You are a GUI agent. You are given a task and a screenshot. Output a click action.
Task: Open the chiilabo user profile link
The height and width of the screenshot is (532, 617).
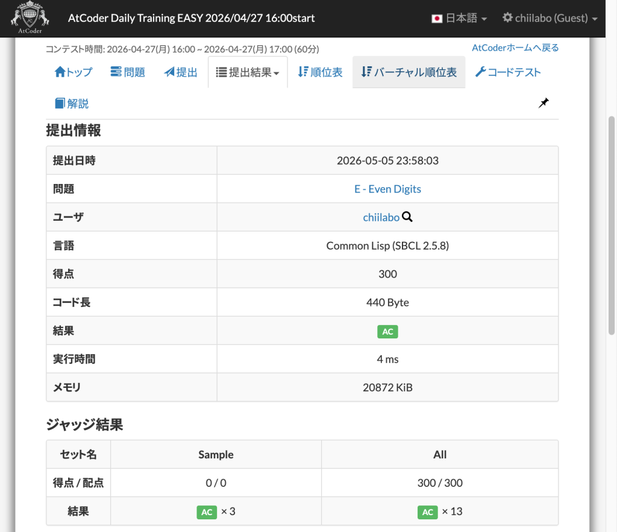pyautogui.click(x=381, y=217)
